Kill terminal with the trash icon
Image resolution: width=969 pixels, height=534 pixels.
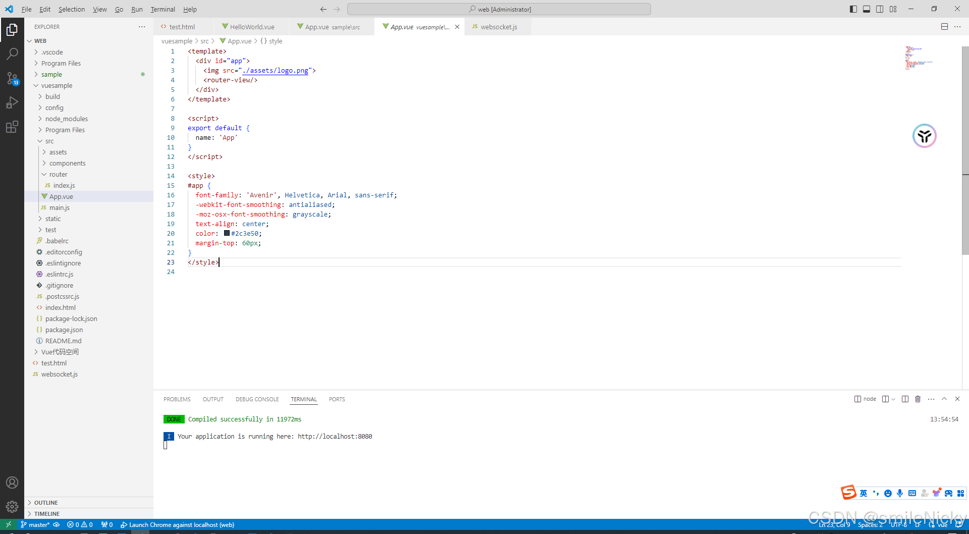(x=918, y=399)
